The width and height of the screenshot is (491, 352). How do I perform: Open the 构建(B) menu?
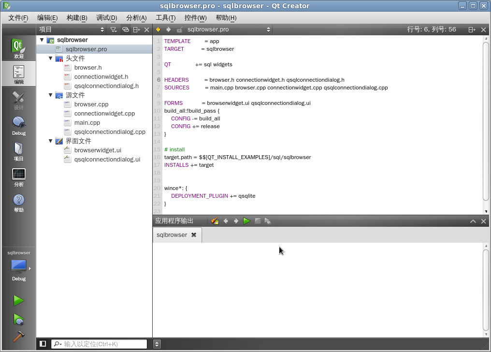pyautogui.click(x=77, y=18)
